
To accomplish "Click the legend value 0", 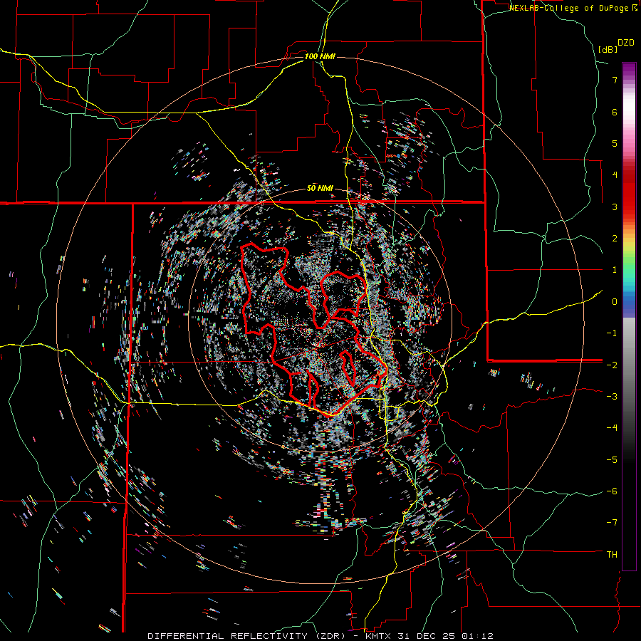I will click(x=615, y=302).
